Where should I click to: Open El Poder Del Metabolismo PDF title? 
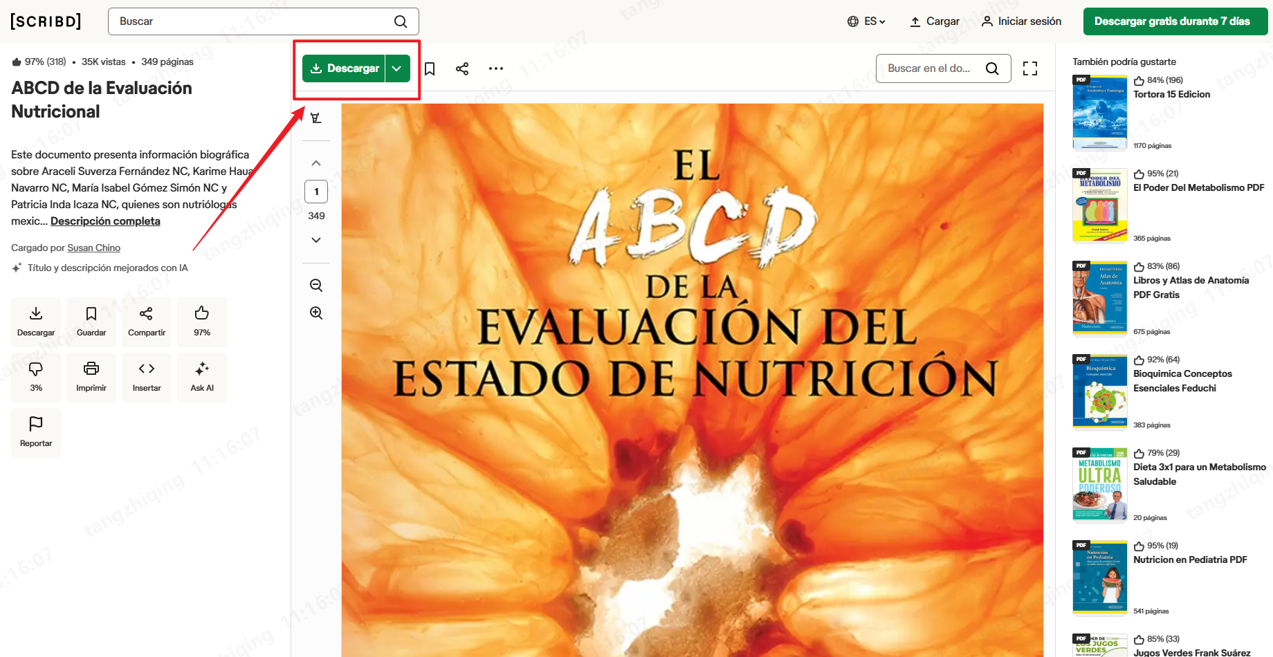click(x=1198, y=188)
